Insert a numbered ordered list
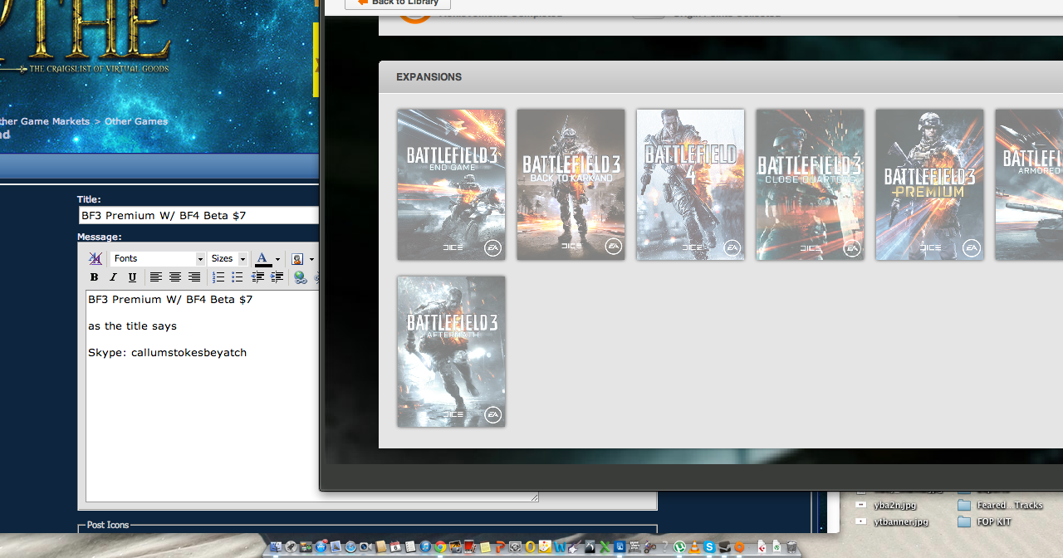 pyautogui.click(x=218, y=277)
